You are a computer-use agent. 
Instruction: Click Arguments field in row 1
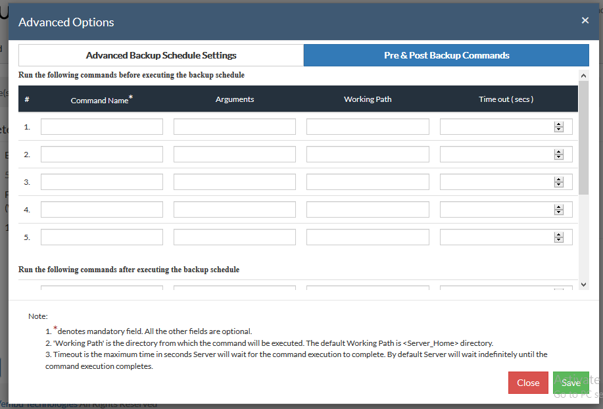[x=235, y=126]
